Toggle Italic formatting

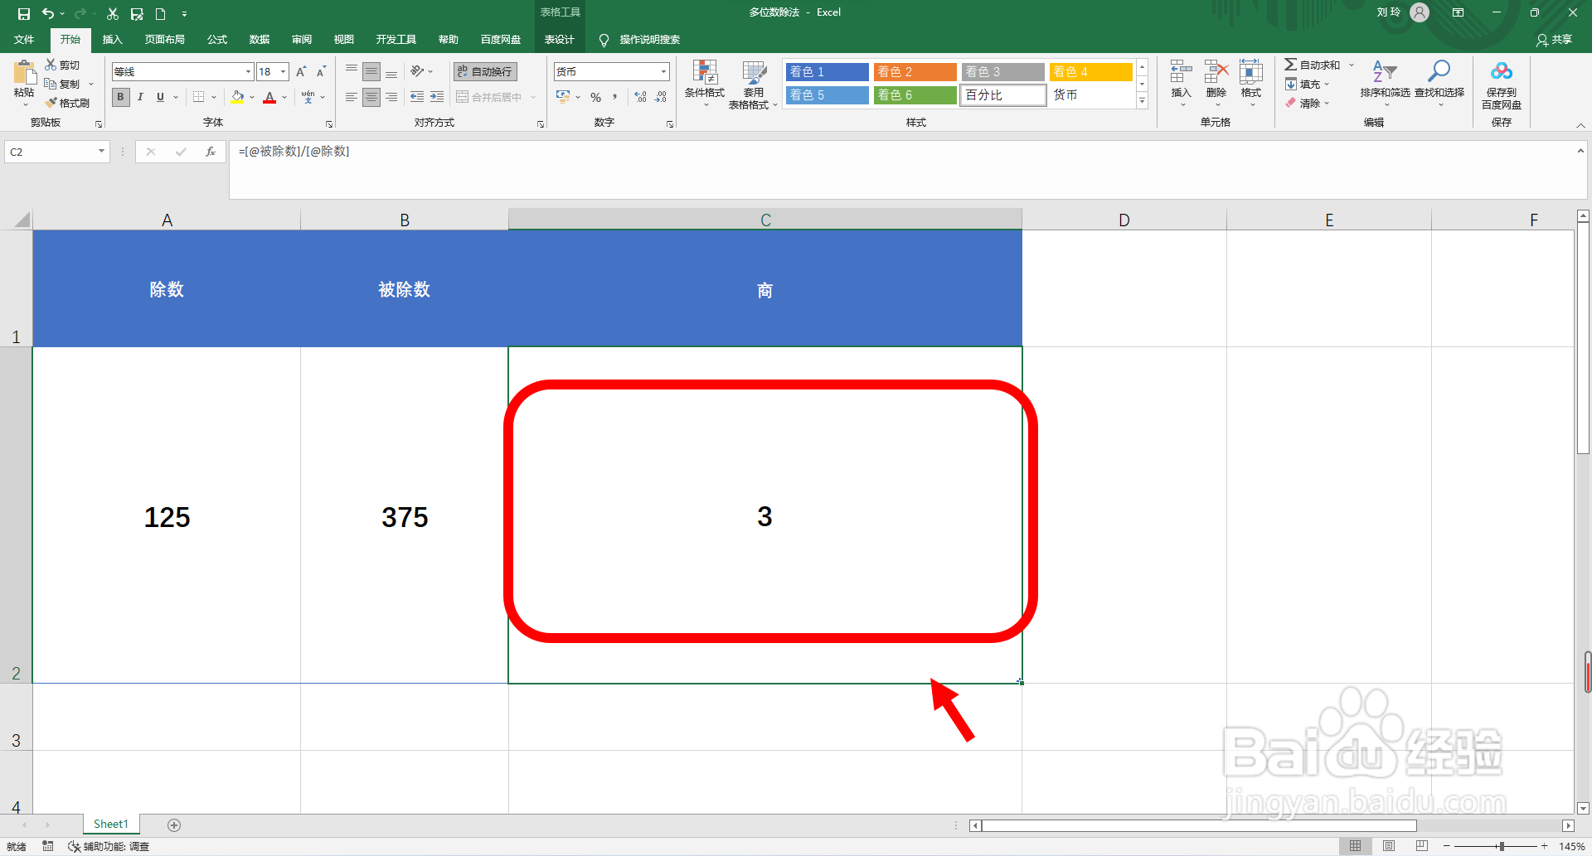140,97
